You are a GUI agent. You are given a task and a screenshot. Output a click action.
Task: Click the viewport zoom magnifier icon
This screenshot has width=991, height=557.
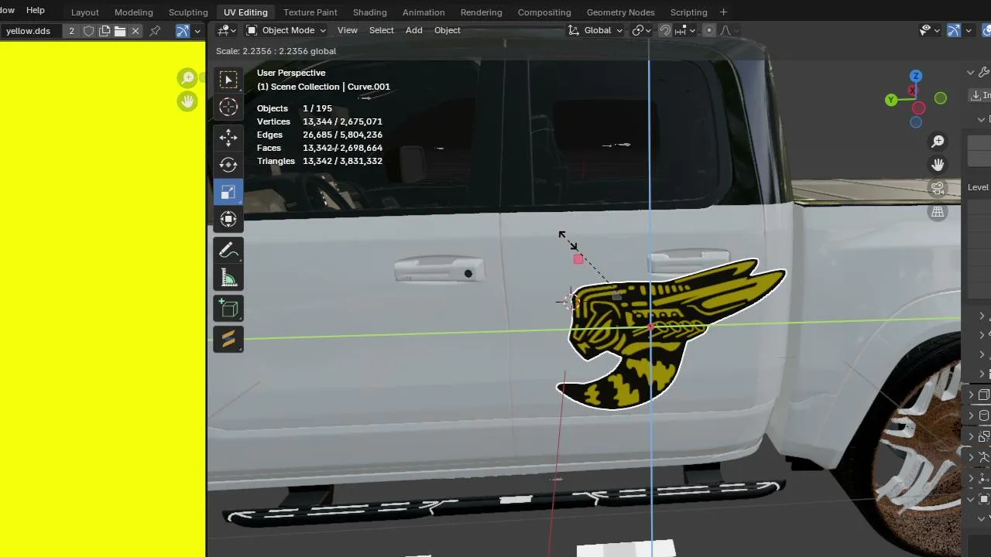938,142
